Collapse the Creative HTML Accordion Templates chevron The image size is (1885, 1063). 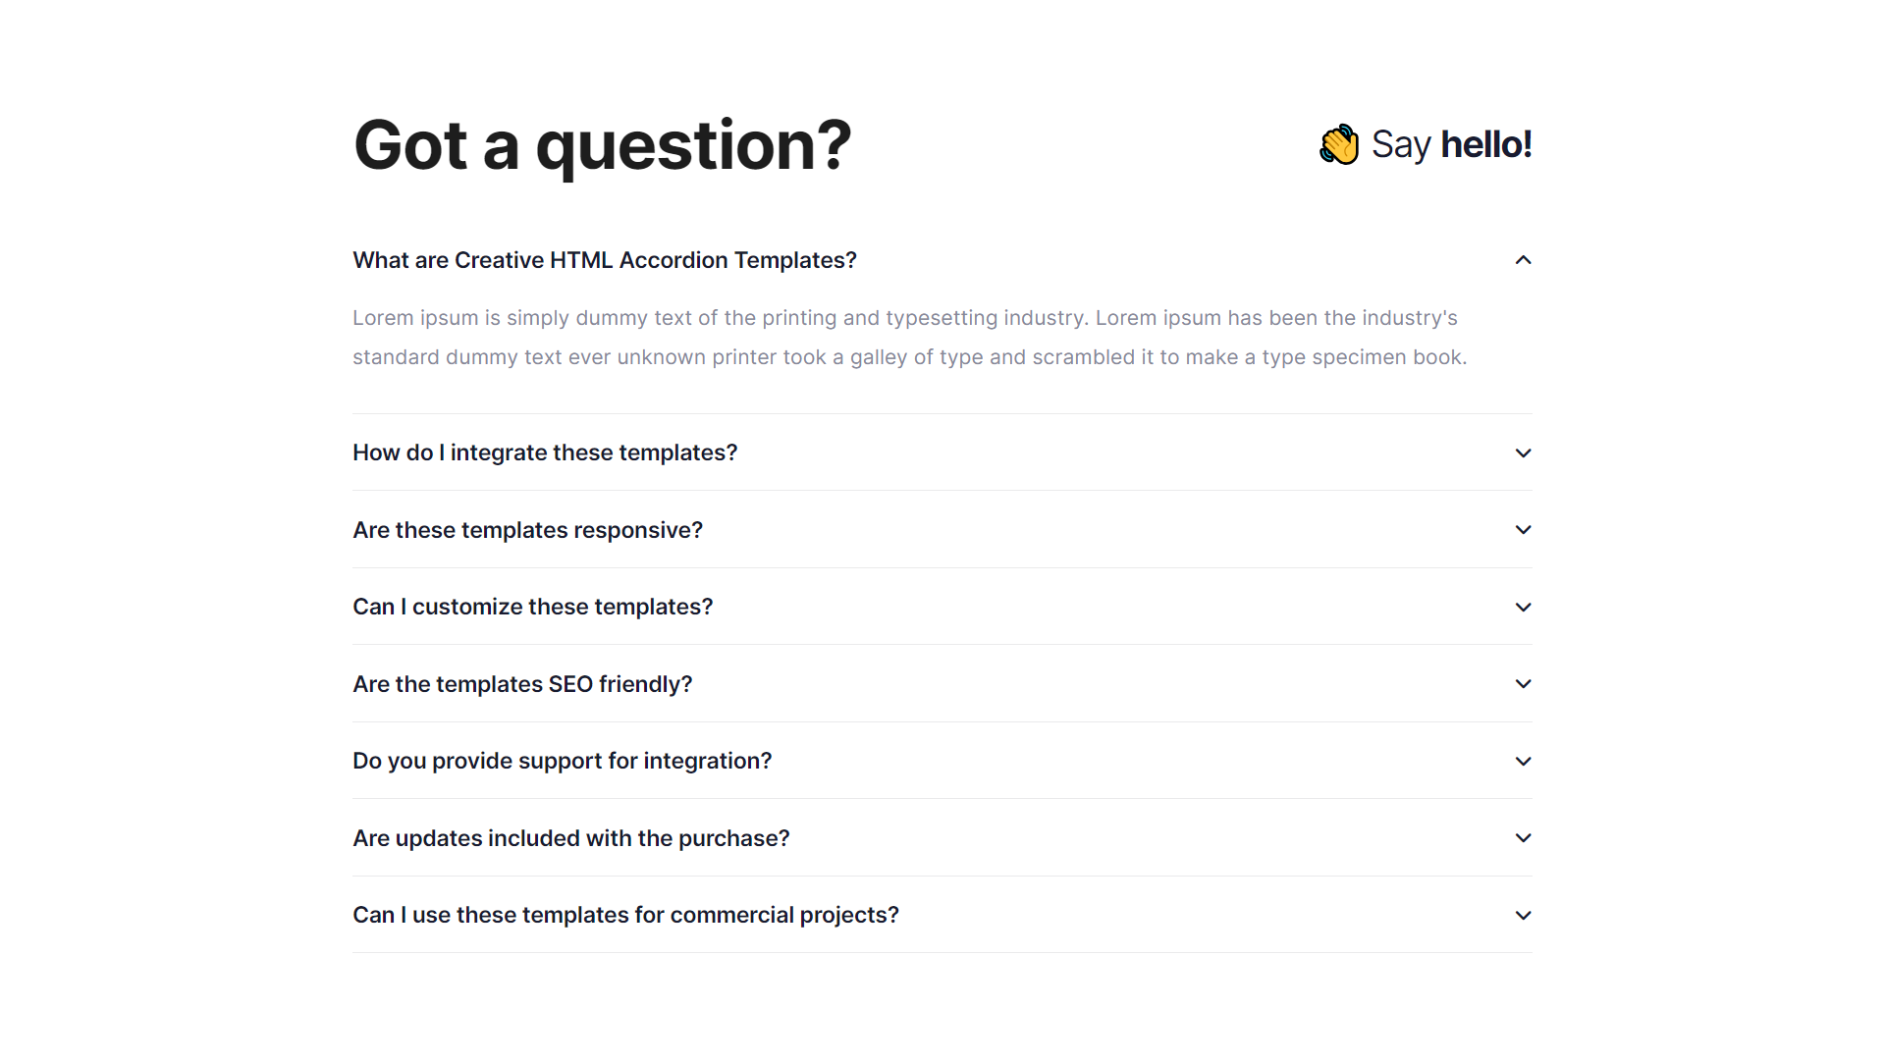coord(1523,260)
